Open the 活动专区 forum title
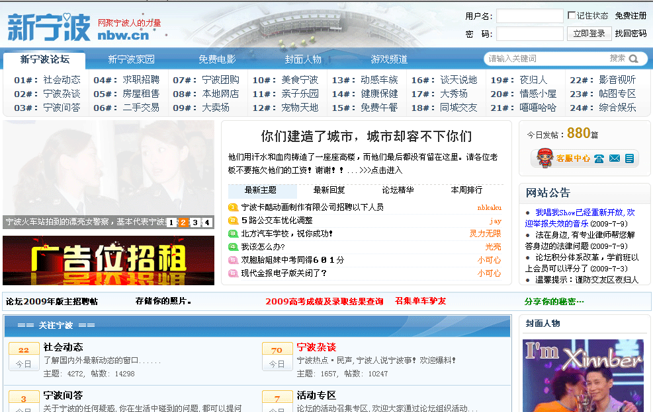The image size is (653, 412). tap(316, 395)
